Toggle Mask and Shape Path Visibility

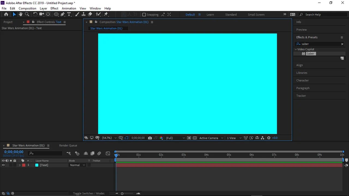pos(127,138)
